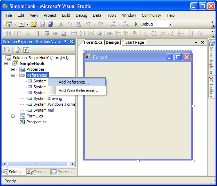This screenshot has height=186, width=217.
Task: Collapse the SimpleHook project node
Action: pyautogui.click(x=6, y=63)
